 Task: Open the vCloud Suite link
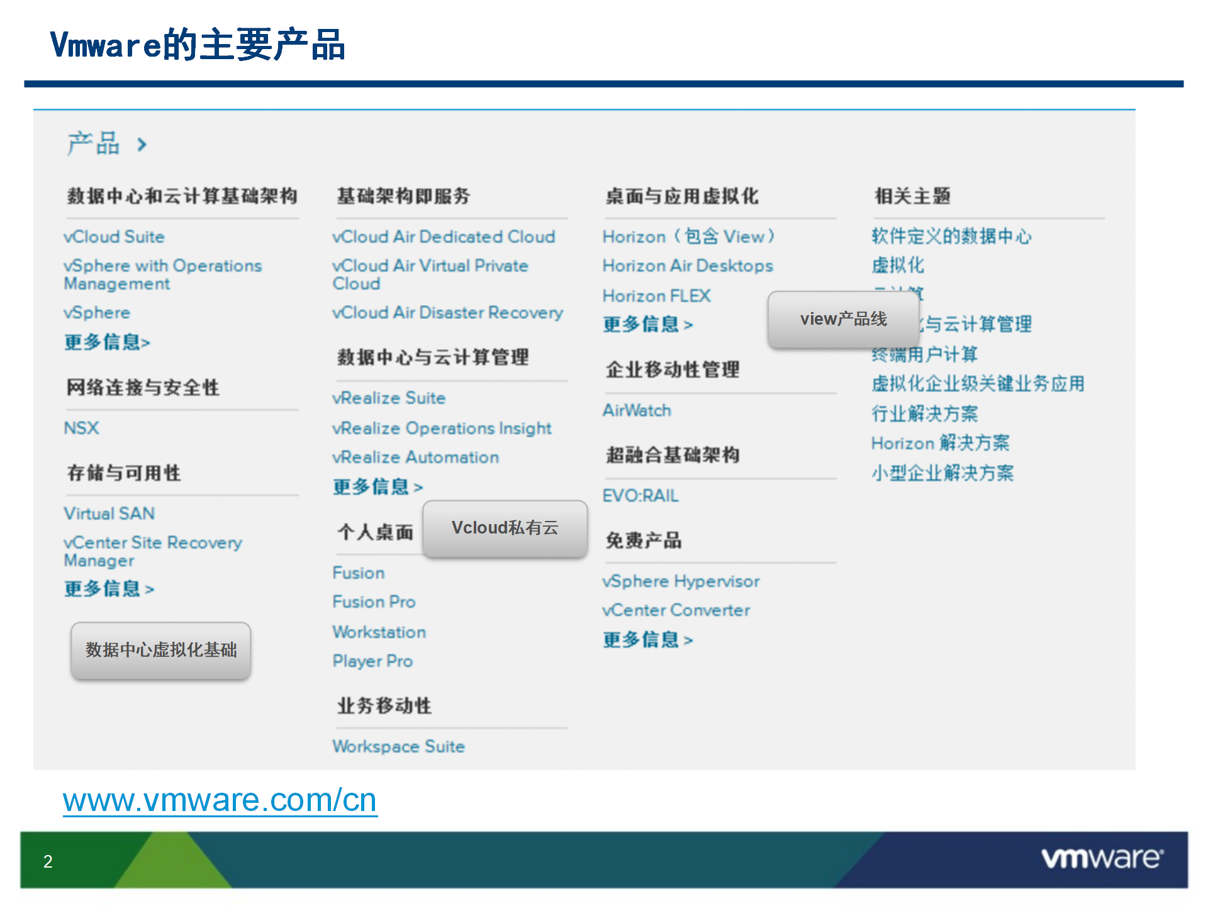pyautogui.click(x=114, y=237)
